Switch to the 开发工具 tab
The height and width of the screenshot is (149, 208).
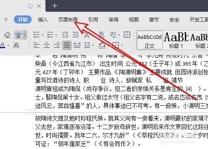199,20
